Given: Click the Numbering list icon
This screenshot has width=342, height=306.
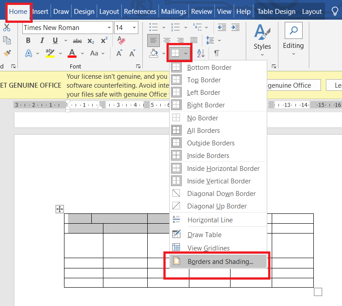Looking at the screenshot, I should (x=175, y=27).
